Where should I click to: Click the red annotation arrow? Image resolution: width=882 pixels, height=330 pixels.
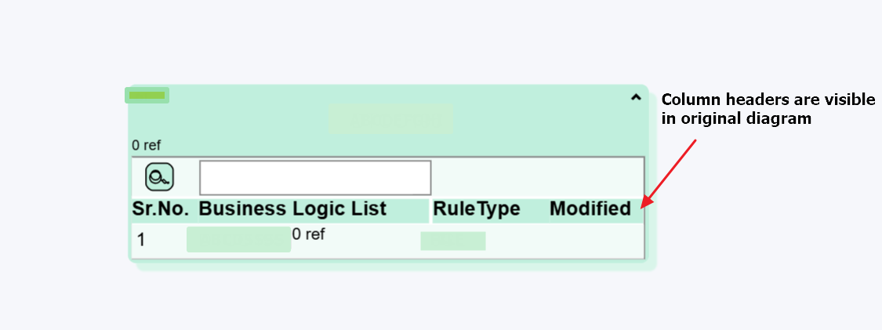point(670,172)
